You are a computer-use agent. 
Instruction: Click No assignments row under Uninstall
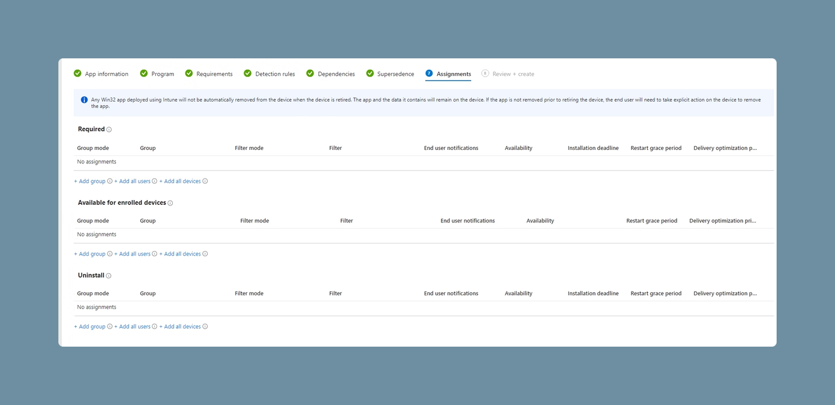click(424, 308)
